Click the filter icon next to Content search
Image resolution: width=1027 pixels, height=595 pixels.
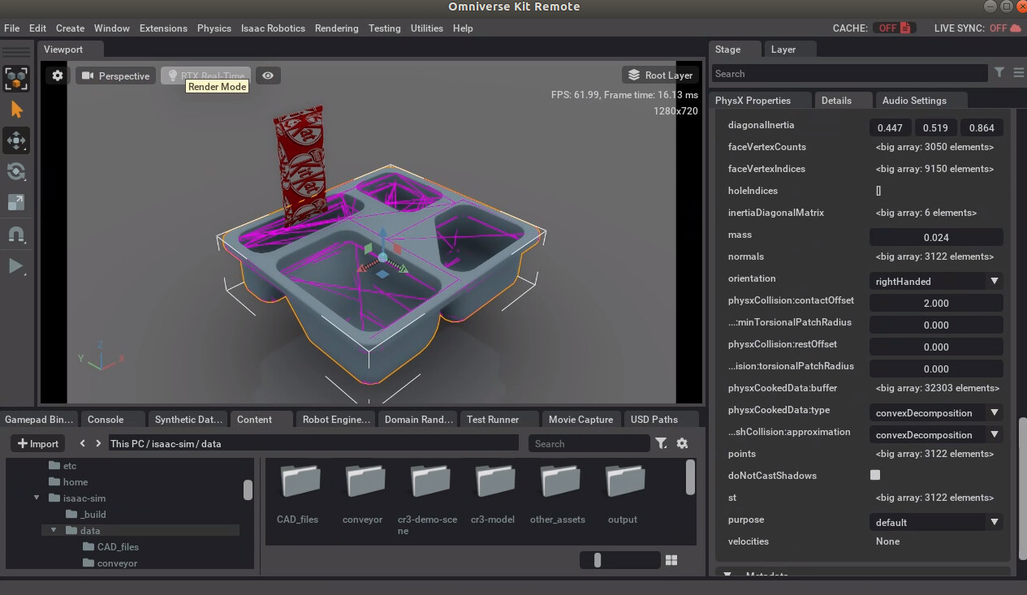click(x=661, y=443)
